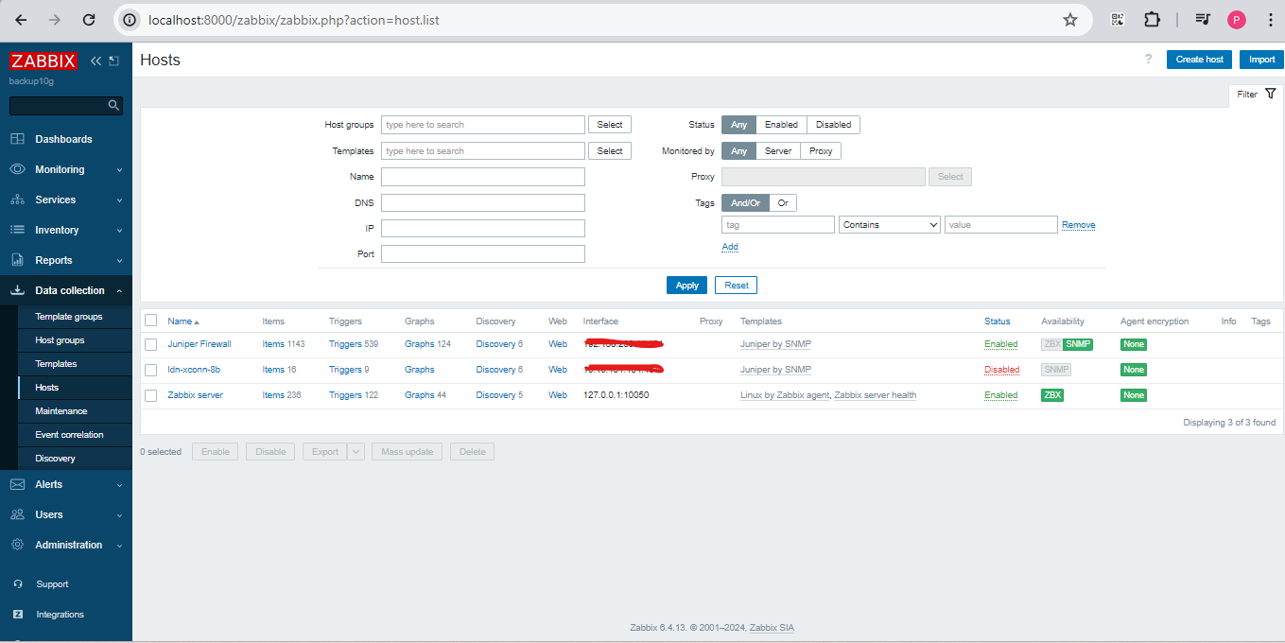This screenshot has width=1285, height=643.
Task: Set Status filter to Enabled
Action: 781,125
